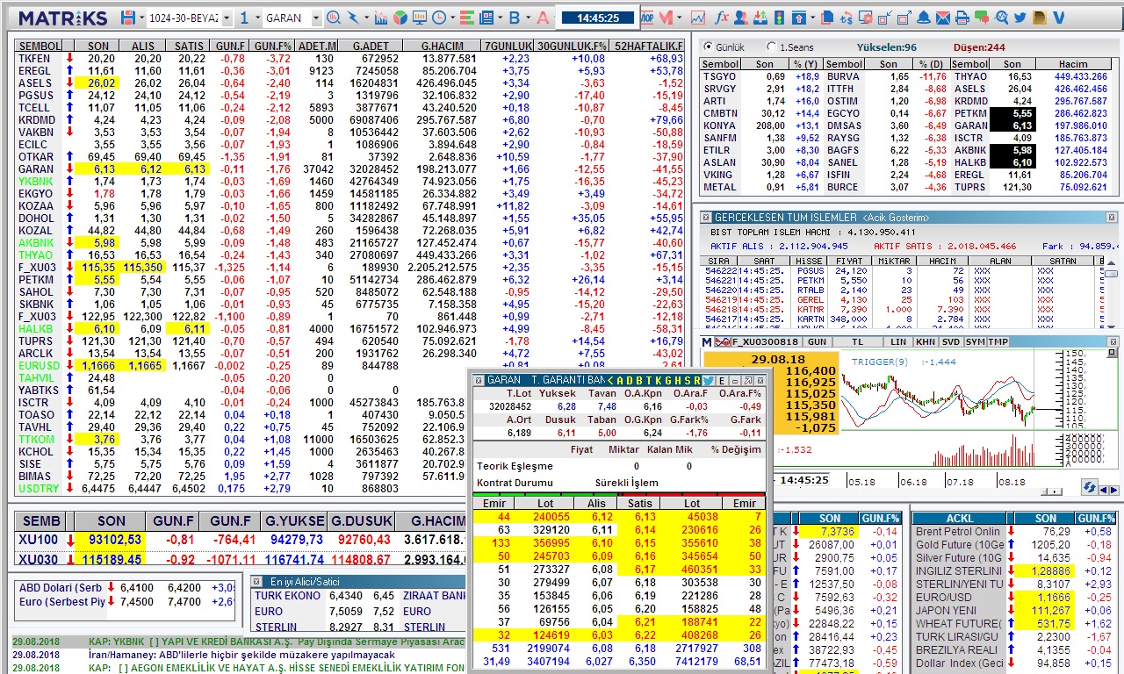Click the blue lightning bolt icon

[353, 18]
